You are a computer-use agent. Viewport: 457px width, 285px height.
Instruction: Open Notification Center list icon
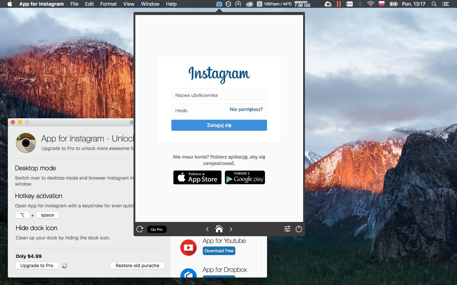(x=445, y=4)
